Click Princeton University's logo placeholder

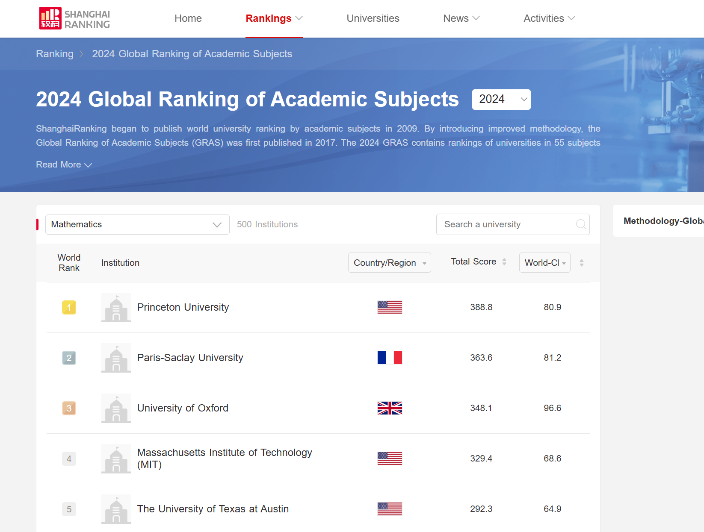116,307
